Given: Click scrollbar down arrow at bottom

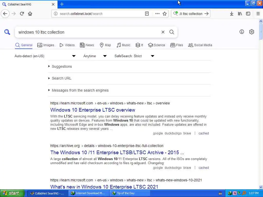Looking at the screenshot, I should (x=261, y=187).
